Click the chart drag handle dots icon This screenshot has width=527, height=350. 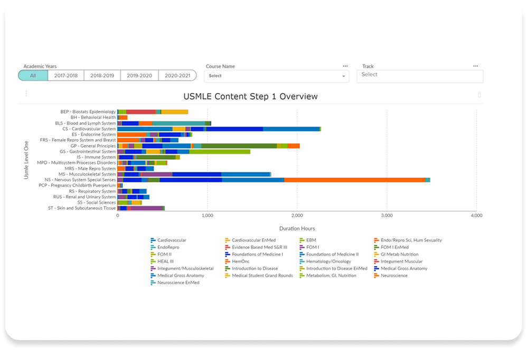[26, 94]
